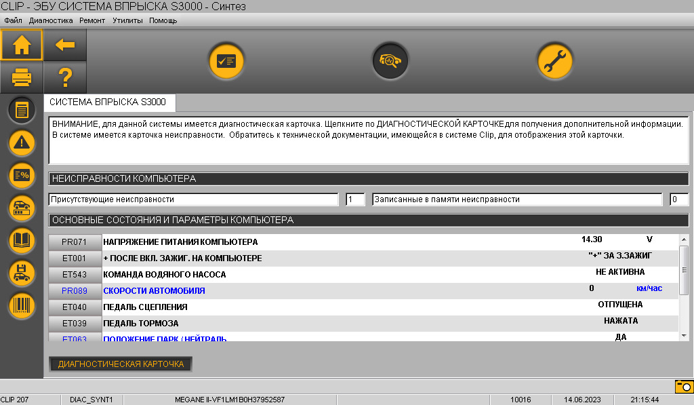Go to the Home screen icon
694x405 pixels.
point(22,45)
